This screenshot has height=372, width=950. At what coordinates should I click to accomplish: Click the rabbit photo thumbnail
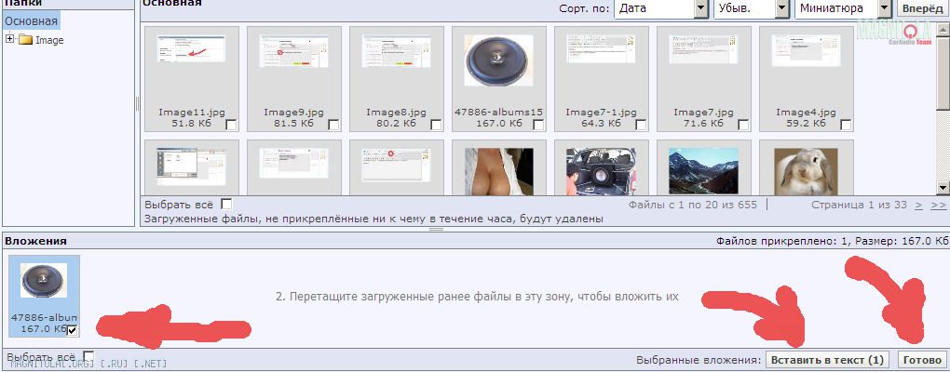[806, 170]
